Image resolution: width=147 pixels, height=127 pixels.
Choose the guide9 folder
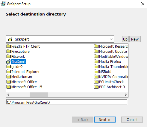click(14, 66)
